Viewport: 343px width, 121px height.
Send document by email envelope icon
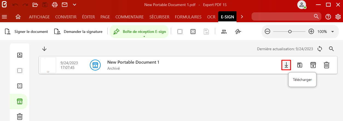(65, 5)
